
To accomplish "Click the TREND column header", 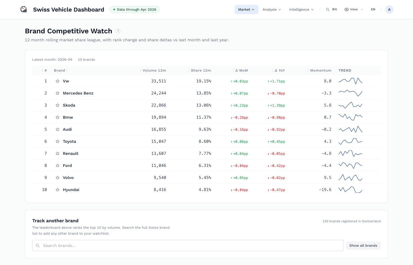I will point(345,70).
